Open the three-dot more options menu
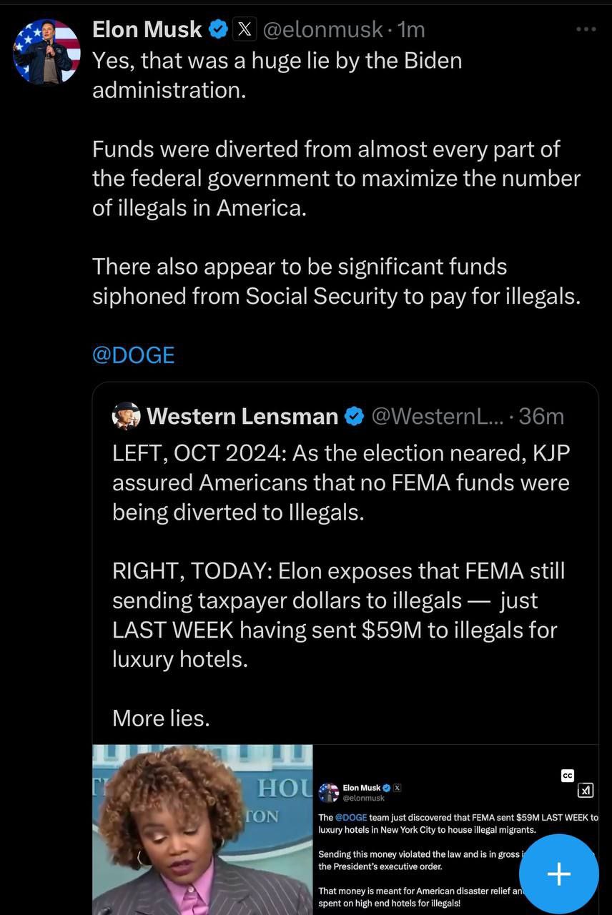Screen dimensions: 612x915 (x=586, y=29)
